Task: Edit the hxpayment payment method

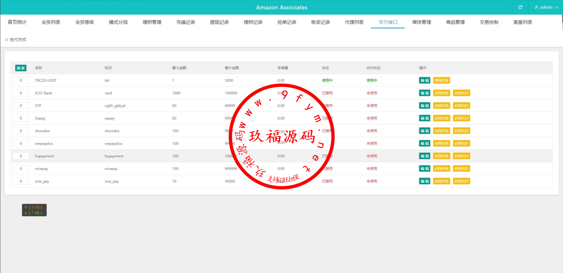Action: (x=425, y=156)
